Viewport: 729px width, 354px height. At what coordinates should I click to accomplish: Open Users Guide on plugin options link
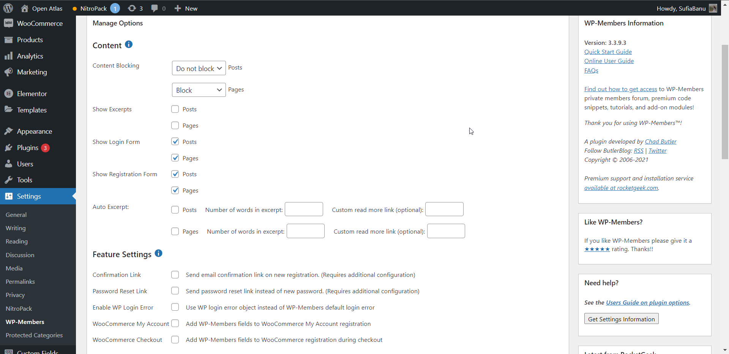[x=647, y=302]
